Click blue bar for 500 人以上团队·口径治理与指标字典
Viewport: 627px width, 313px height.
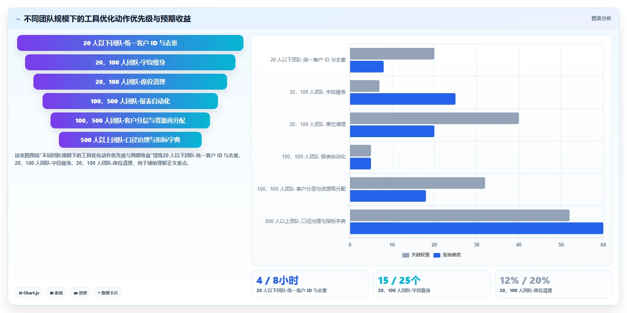pyautogui.click(x=477, y=228)
